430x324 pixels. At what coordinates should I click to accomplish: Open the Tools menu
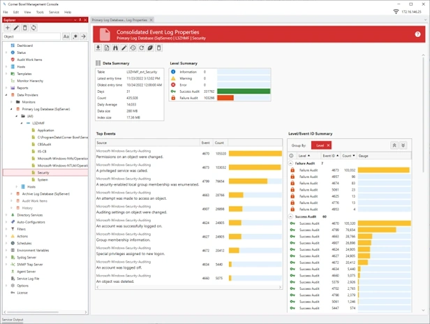tap(40, 12)
